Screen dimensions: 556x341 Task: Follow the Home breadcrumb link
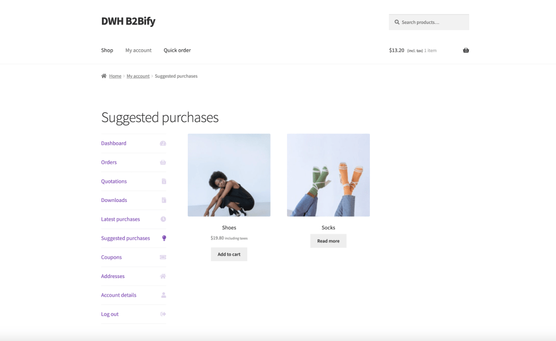(115, 76)
